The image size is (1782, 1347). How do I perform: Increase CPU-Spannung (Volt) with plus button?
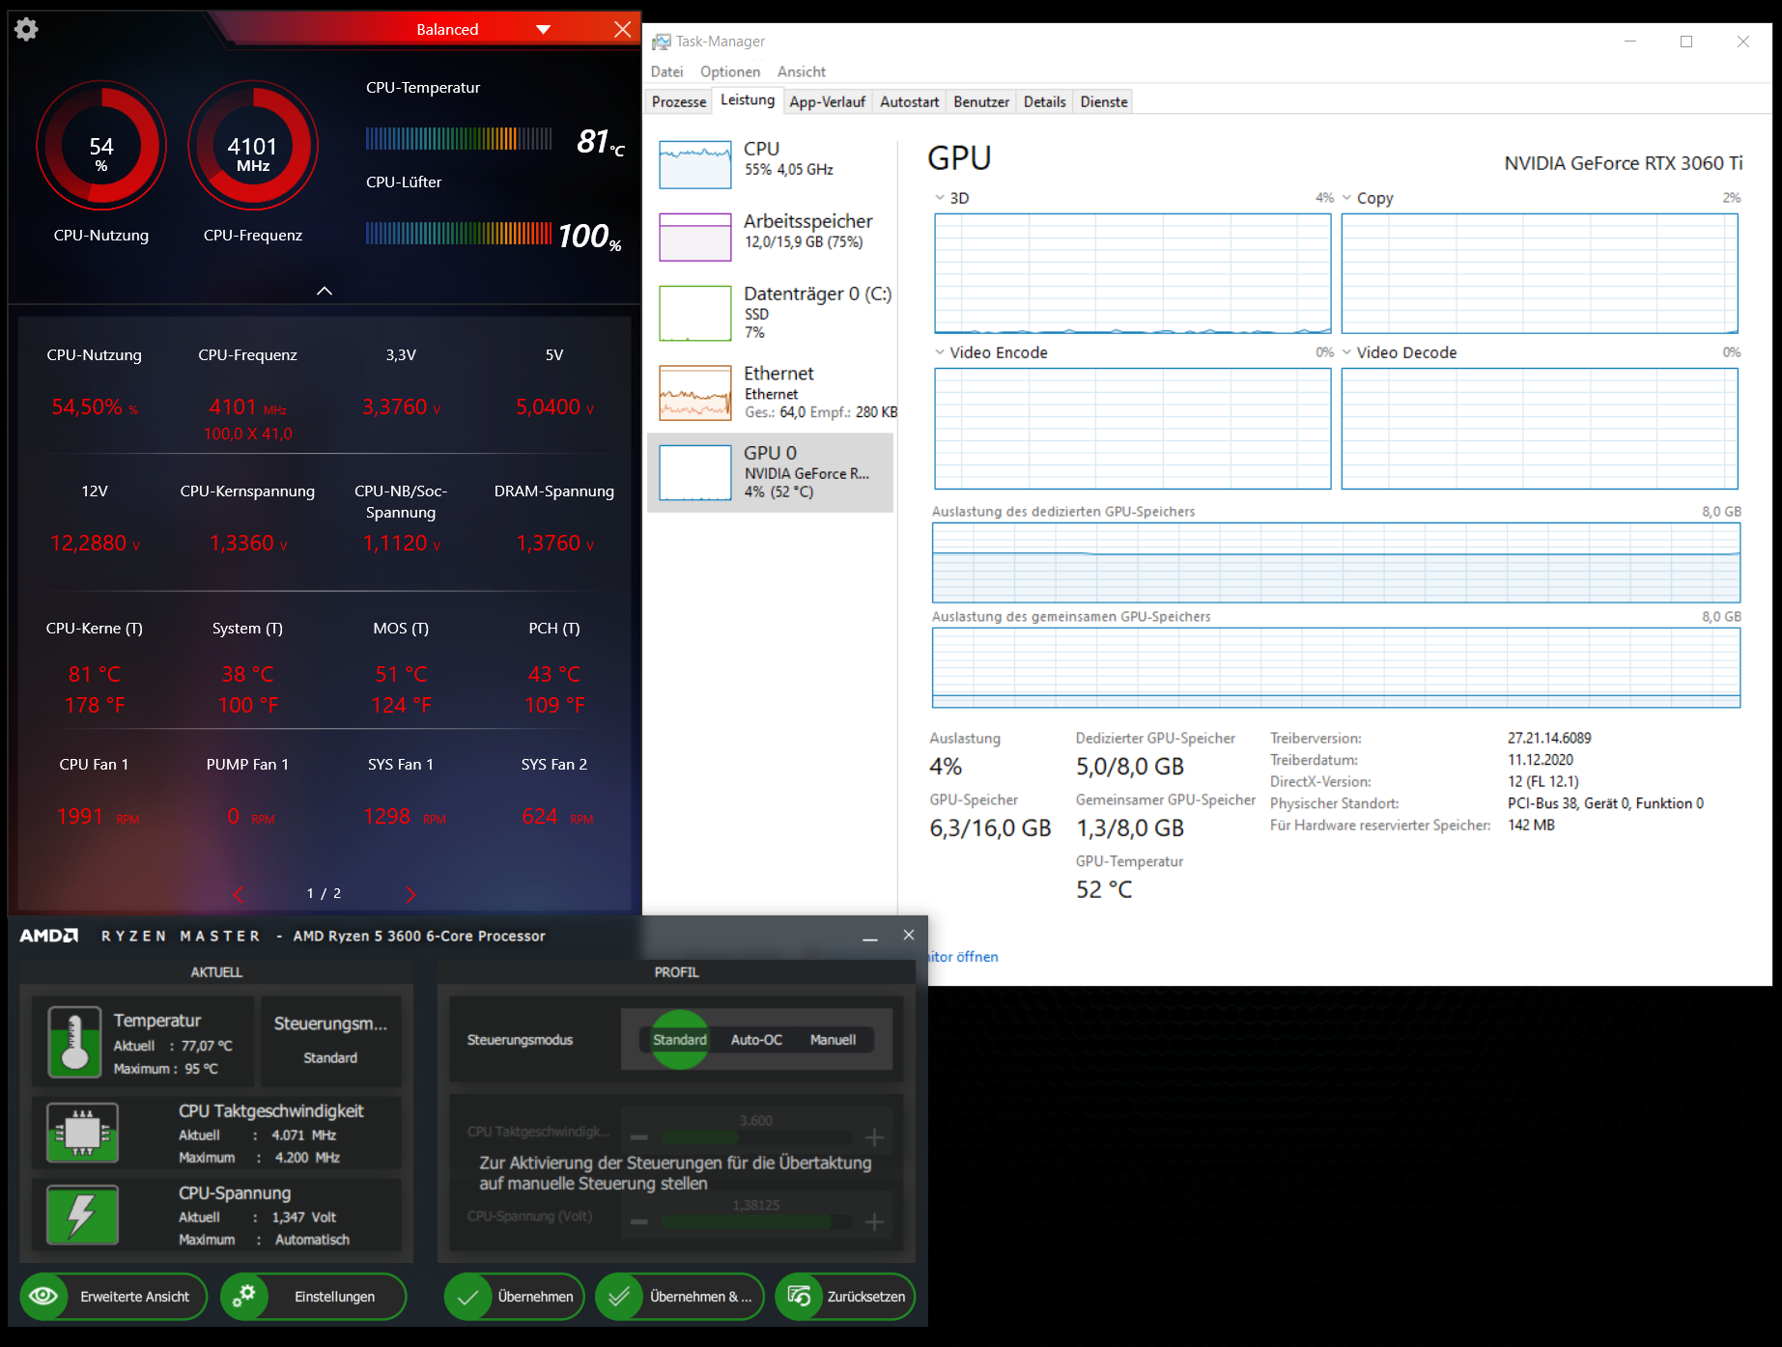pyautogui.click(x=875, y=1222)
